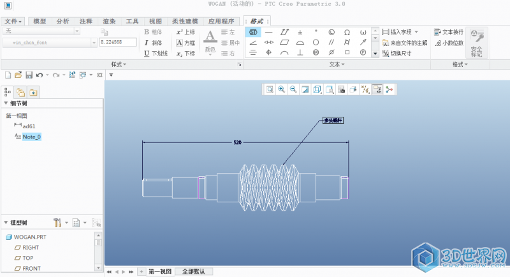This screenshot has height=277, width=510.
Task: Open the 文件 file menu
Action: tap(13, 21)
